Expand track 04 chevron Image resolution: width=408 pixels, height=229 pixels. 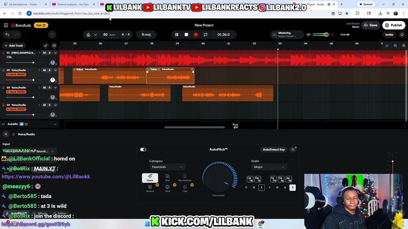(x=55, y=105)
